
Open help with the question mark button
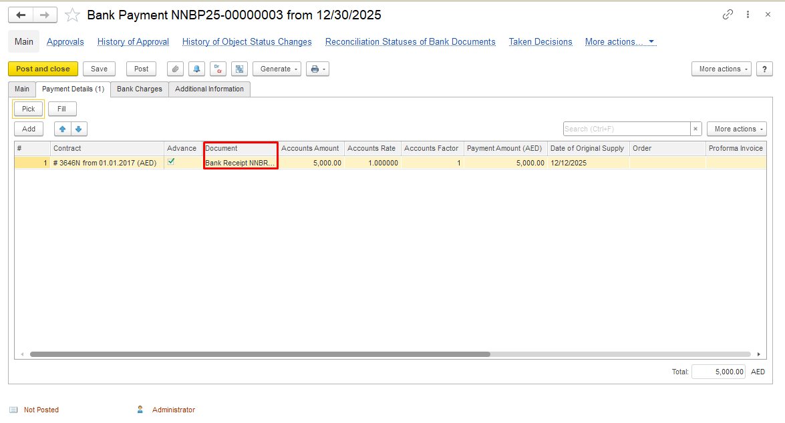click(x=764, y=69)
